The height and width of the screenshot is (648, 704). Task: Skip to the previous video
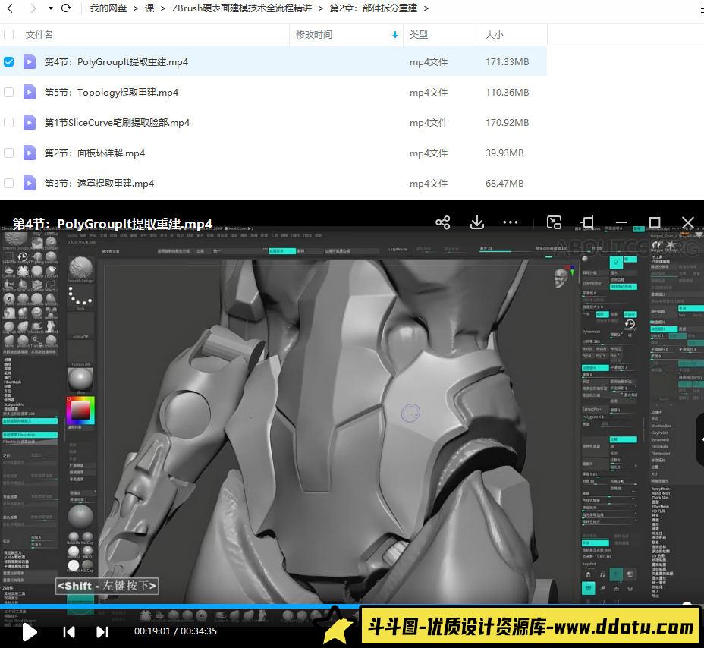(69, 632)
